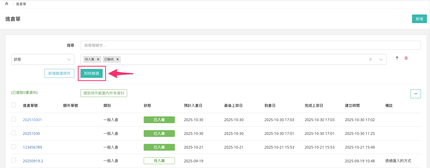Screen dimensions: 430x168
Task: Open order link 20251030
Action: click(x=31, y=134)
